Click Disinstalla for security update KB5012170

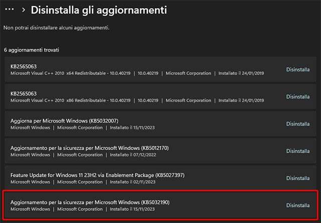point(297,151)
